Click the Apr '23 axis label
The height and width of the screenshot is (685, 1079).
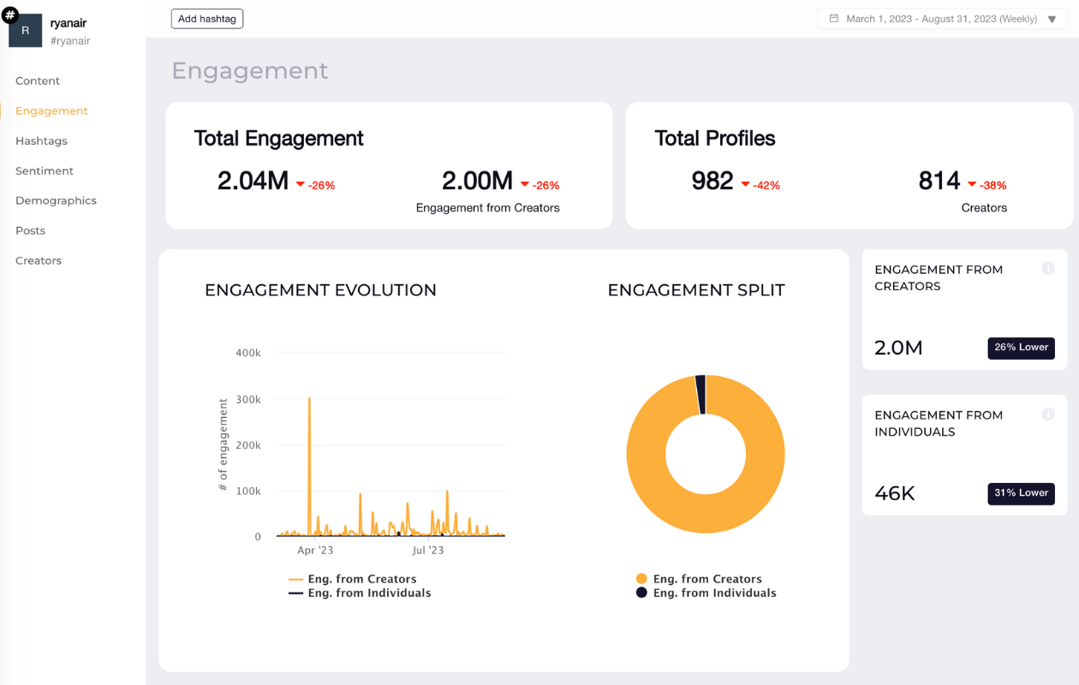(315, 551)
